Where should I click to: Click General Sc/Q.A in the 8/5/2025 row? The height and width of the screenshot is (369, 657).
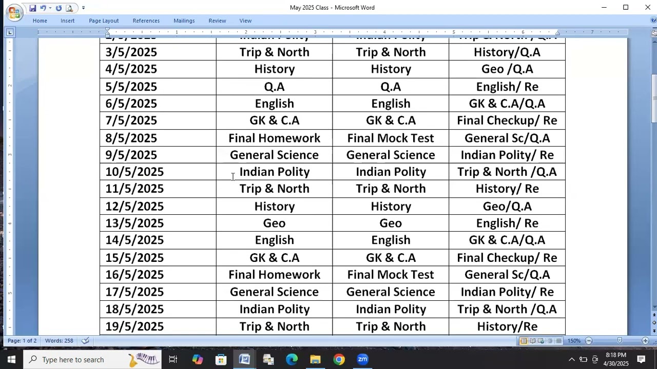point(507,138)
